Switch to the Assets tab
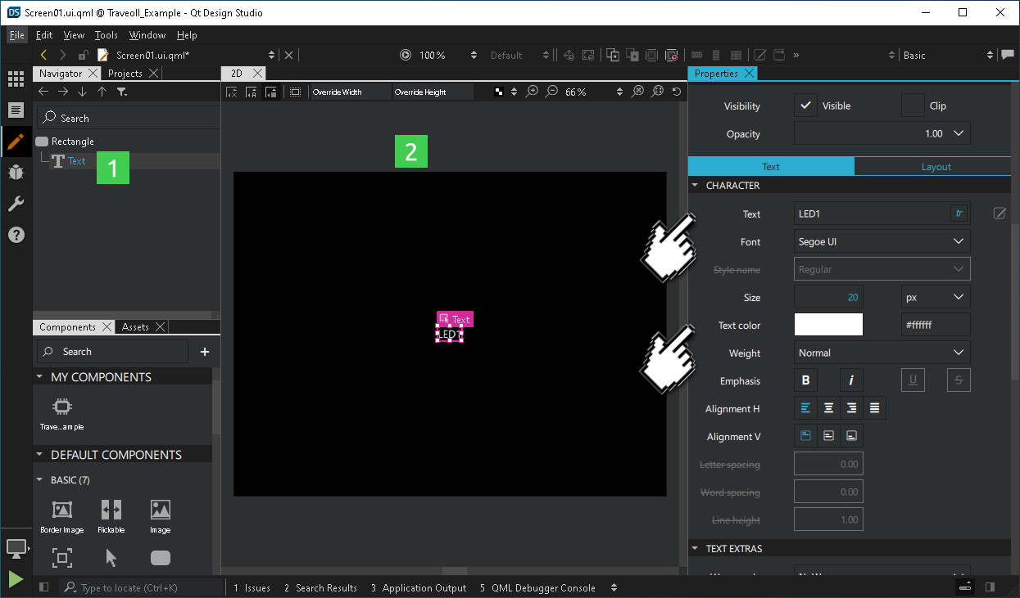 click(x=135, y=326)
